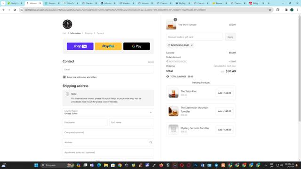This screenshot has width=301, height=169.
Task: Click the Windows Start button
Action: tap(36, 165)
